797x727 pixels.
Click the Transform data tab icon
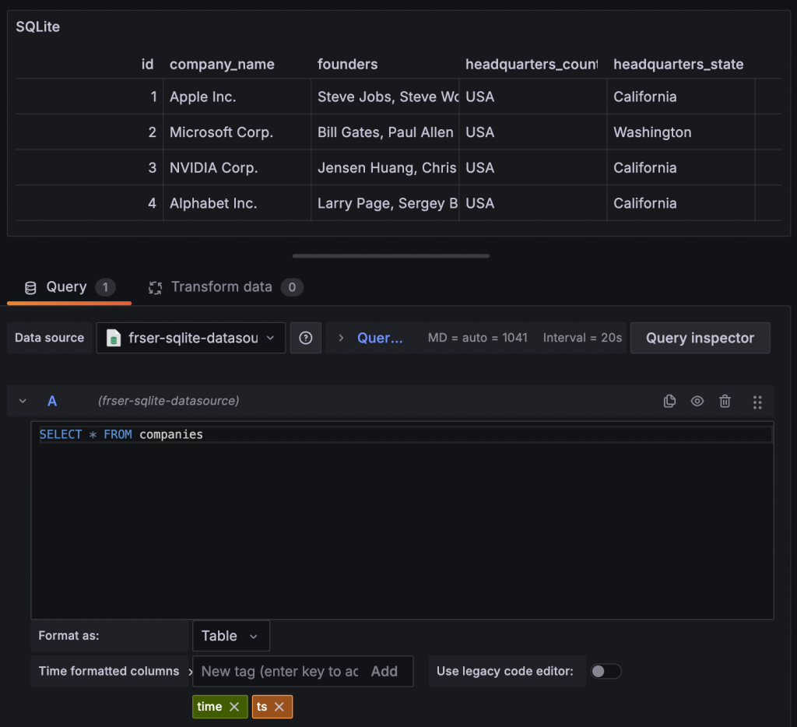pos(155,288)
